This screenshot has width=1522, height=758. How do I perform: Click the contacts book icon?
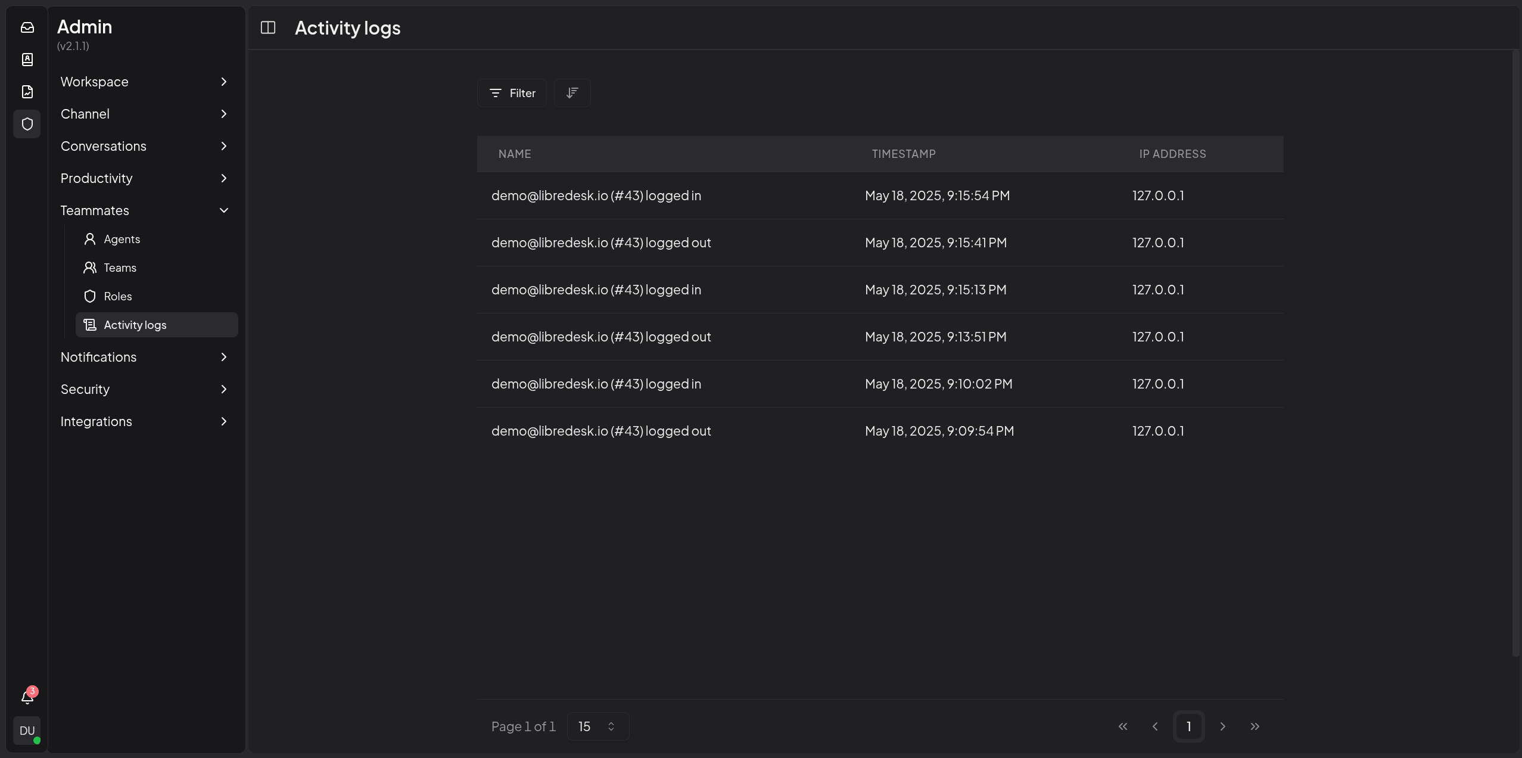pos(27,60)
